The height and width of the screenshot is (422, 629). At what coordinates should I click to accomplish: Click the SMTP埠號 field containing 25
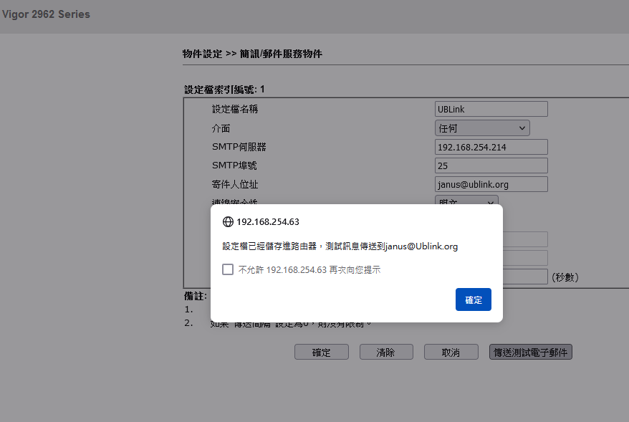[491, 166]
